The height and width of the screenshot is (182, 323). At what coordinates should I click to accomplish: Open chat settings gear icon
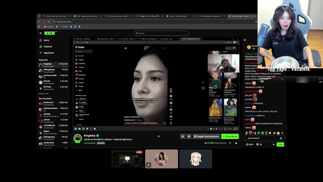(274, 144)
